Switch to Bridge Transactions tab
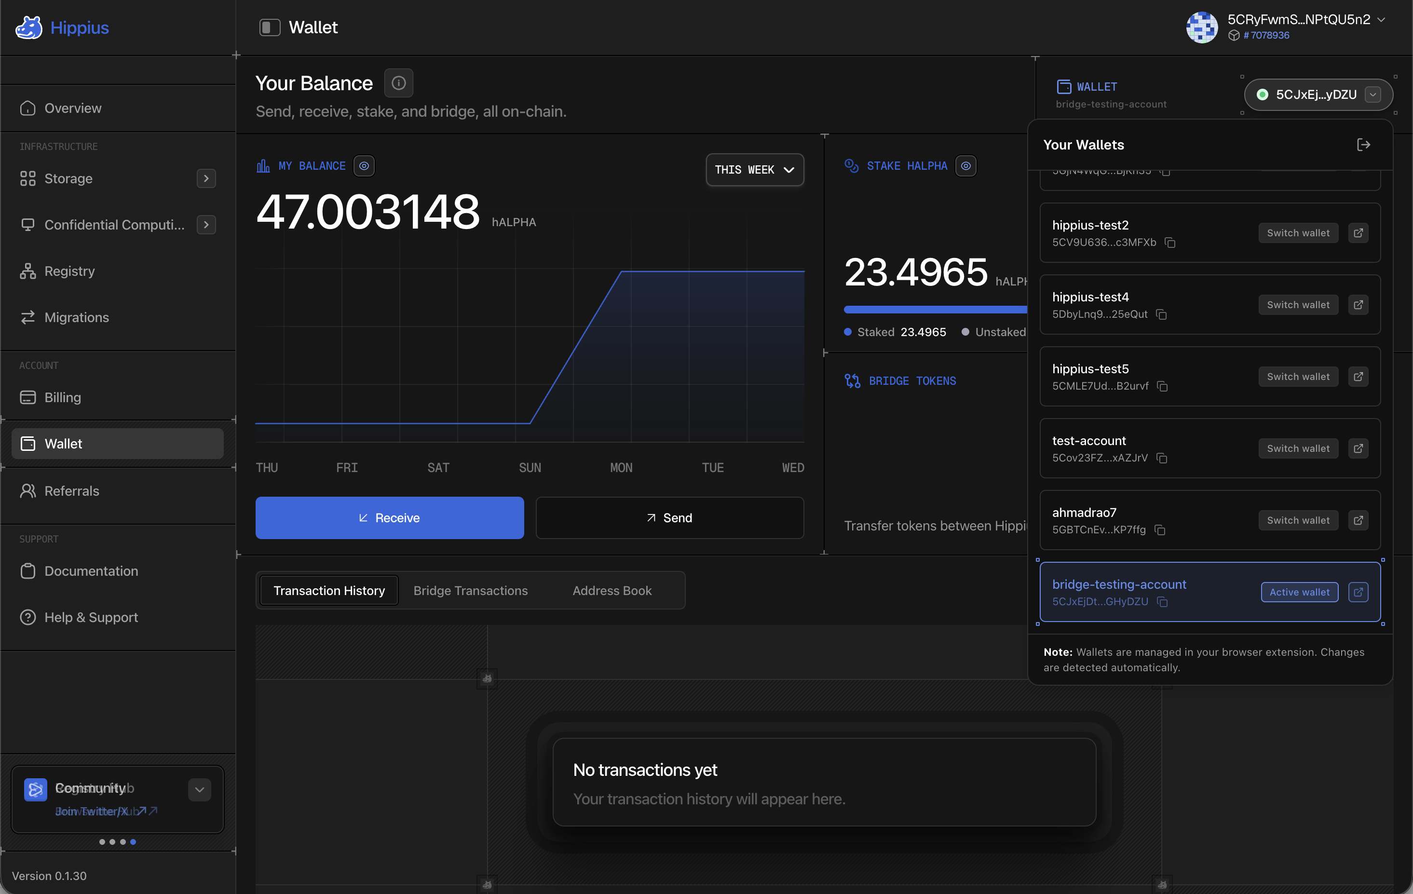Image resolution: width=1413 pixels, height=894 pixels. (x=471, y=590)
